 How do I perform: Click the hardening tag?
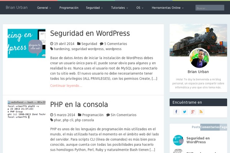[62, 49]
